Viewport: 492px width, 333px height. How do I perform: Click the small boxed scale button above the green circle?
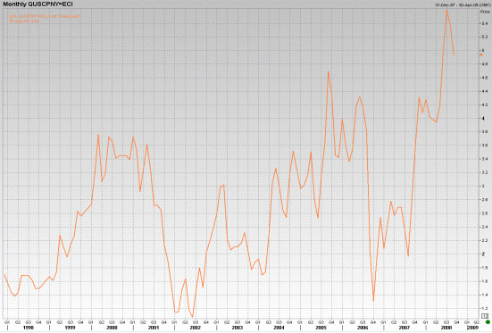pyautogui.click(x=485, y=316)
